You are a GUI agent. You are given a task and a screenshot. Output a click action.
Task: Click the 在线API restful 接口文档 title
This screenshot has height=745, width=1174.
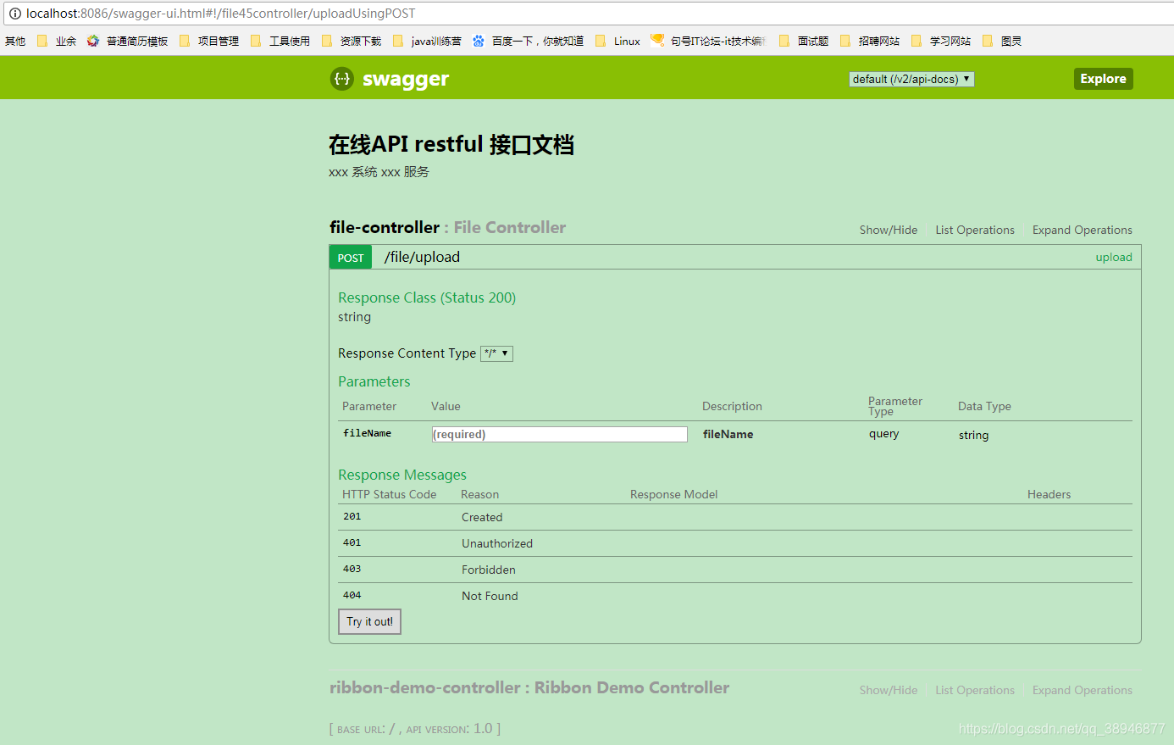click(x=451, y=144)
